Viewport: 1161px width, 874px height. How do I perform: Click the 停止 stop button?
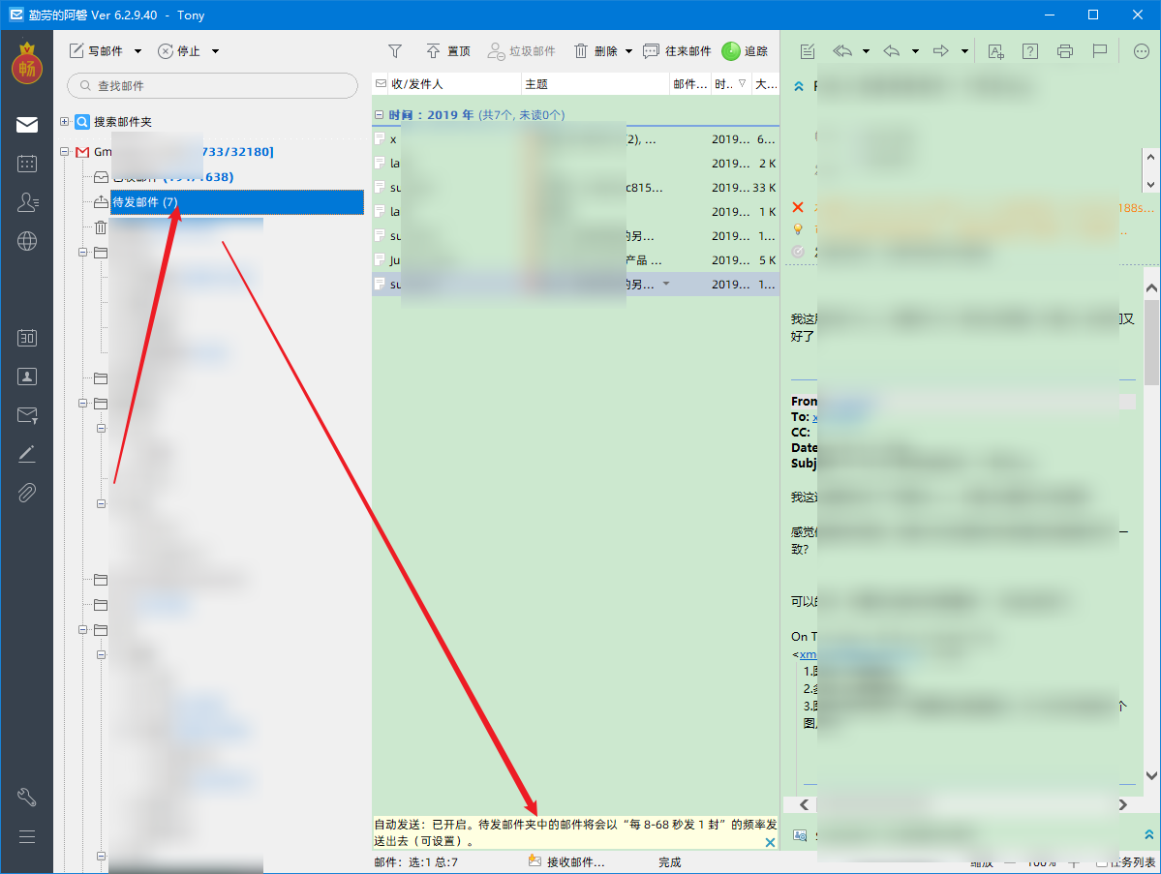tap(178, 51)
